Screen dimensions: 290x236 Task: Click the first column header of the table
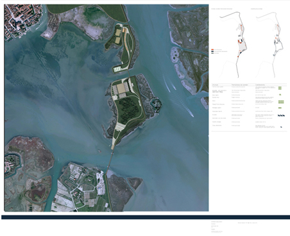tap(216, 85)
